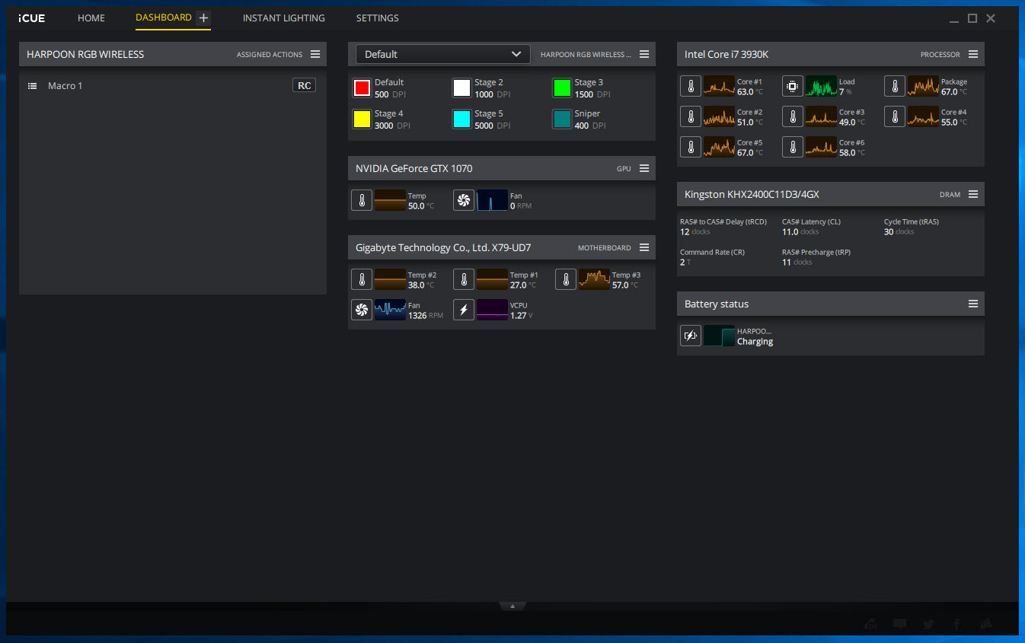This screenshot has width=1025, height=643.
Task: Open the INSTANT LIGHTING tab
Action: [x=284, y=18]
